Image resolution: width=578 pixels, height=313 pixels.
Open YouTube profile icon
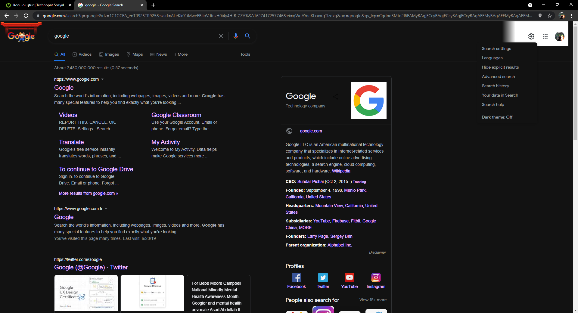pyautogui.click(x=350, y=277)
